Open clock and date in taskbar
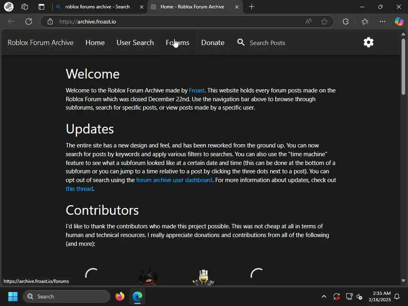This screenshot has height=306, width=408. tap(380, 296)
